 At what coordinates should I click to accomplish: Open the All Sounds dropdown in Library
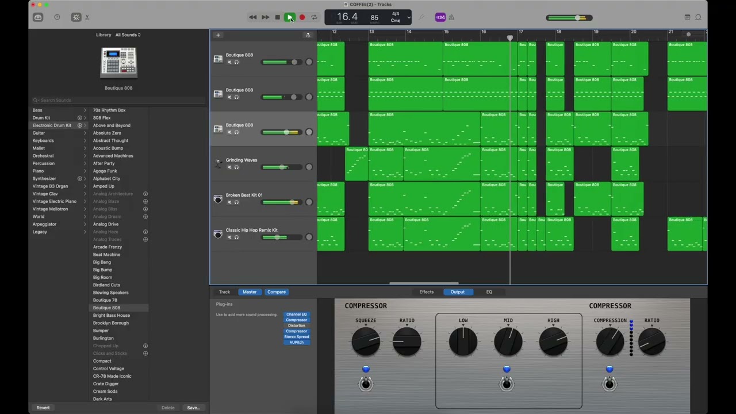coord(128,35)
